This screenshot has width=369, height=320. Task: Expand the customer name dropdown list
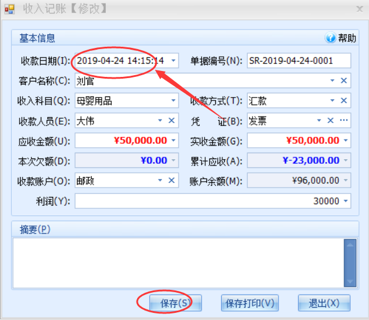click(x=332, y=80)
